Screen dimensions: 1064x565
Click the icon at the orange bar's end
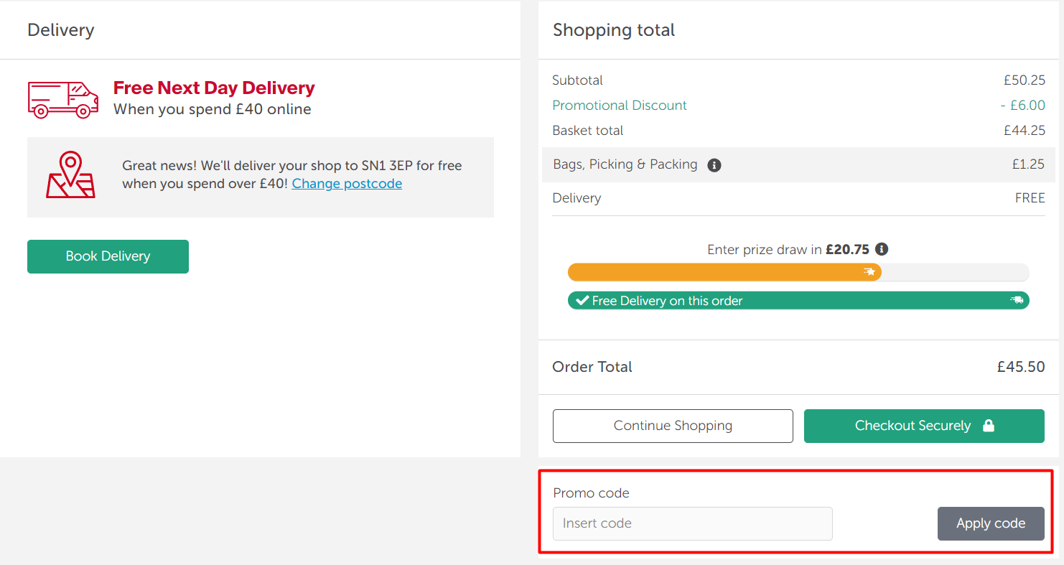(869, 272)
